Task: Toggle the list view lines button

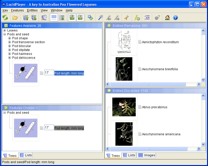Action: click(x=54, y=18)
